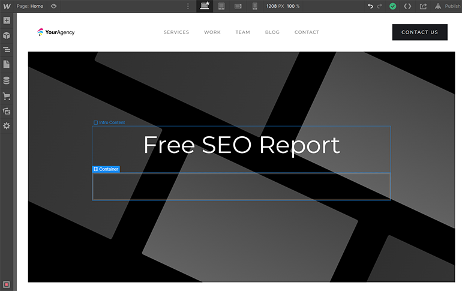Open the Ecommerce cart panel
Image resolution: width=462 pixels, height=291 pixels.
coord(7,96)
